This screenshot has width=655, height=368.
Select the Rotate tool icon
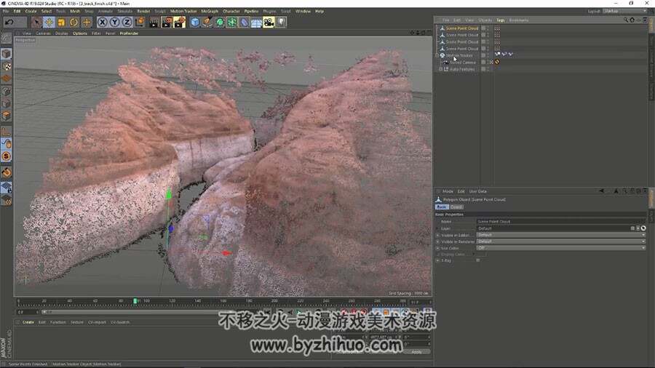point(74,22)
